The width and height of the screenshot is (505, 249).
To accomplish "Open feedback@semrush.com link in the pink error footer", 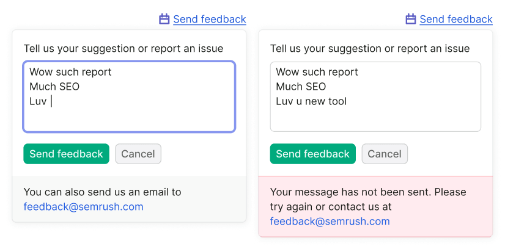I will [x=330, y=222].
